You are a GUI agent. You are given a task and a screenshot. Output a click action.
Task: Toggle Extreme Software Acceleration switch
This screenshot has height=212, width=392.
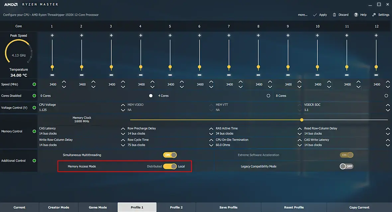pos(346,155)
